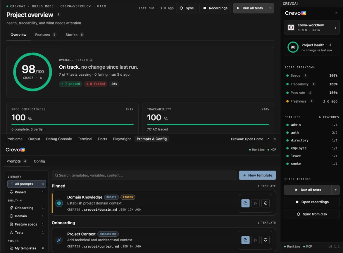Click the Project Context sparkle icon
The width and height of the screenshot is (343, 253).
click(59, 240)
